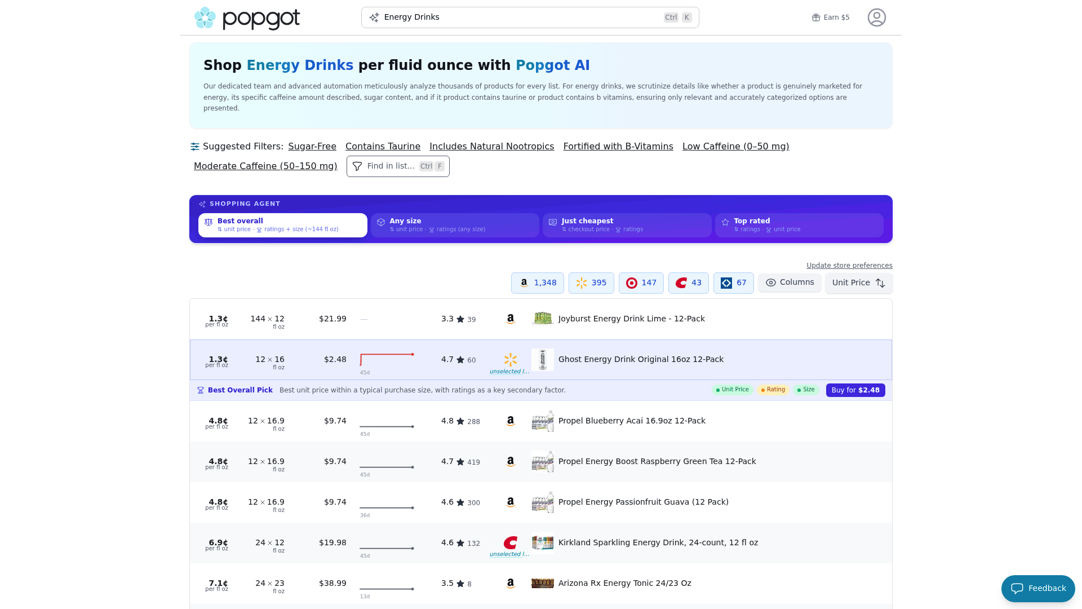This screenshot has width=1082, height=609.
Task: Click Kirkland Sparkling price history chart
Action: coord(387,549)
